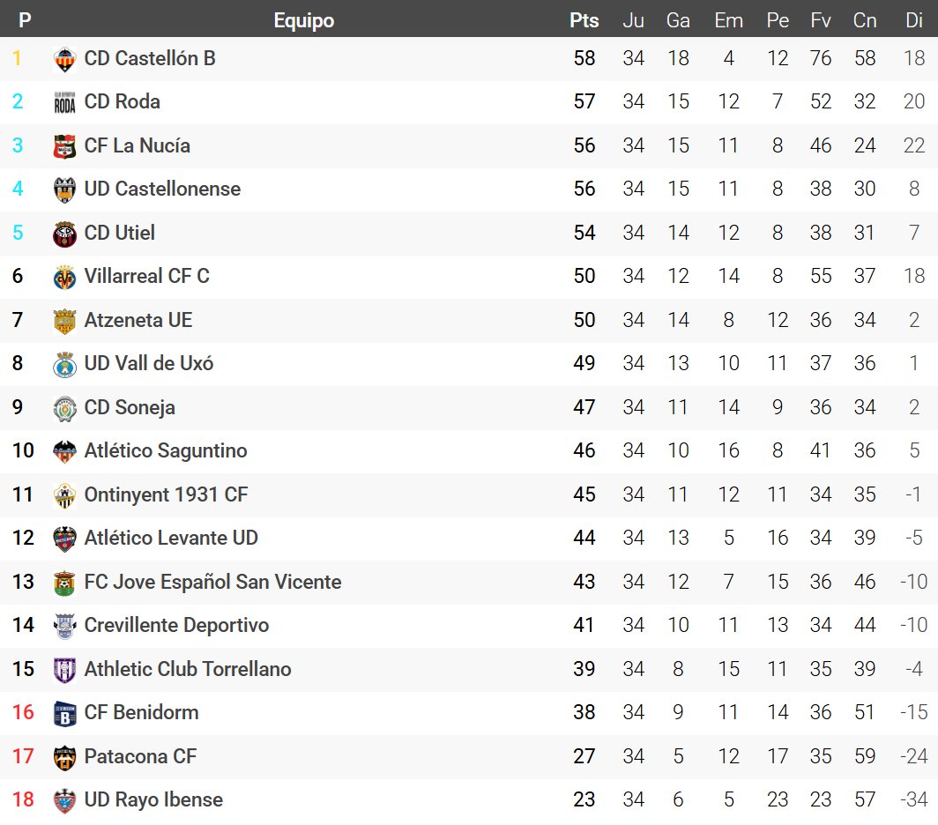Click the CF La Nucía crest icon
This screenshot has height=825, width=938.
(64, 146)
